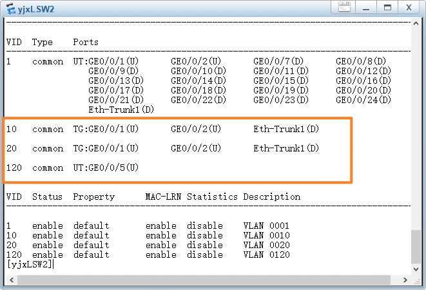Screen dimensions: 426x290
Task: Maximize the yjxLSW2 terminal window
Action: coord(387,8)
